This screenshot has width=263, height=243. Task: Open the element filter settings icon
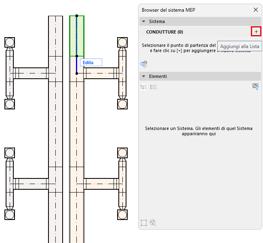tap(256, 87)
